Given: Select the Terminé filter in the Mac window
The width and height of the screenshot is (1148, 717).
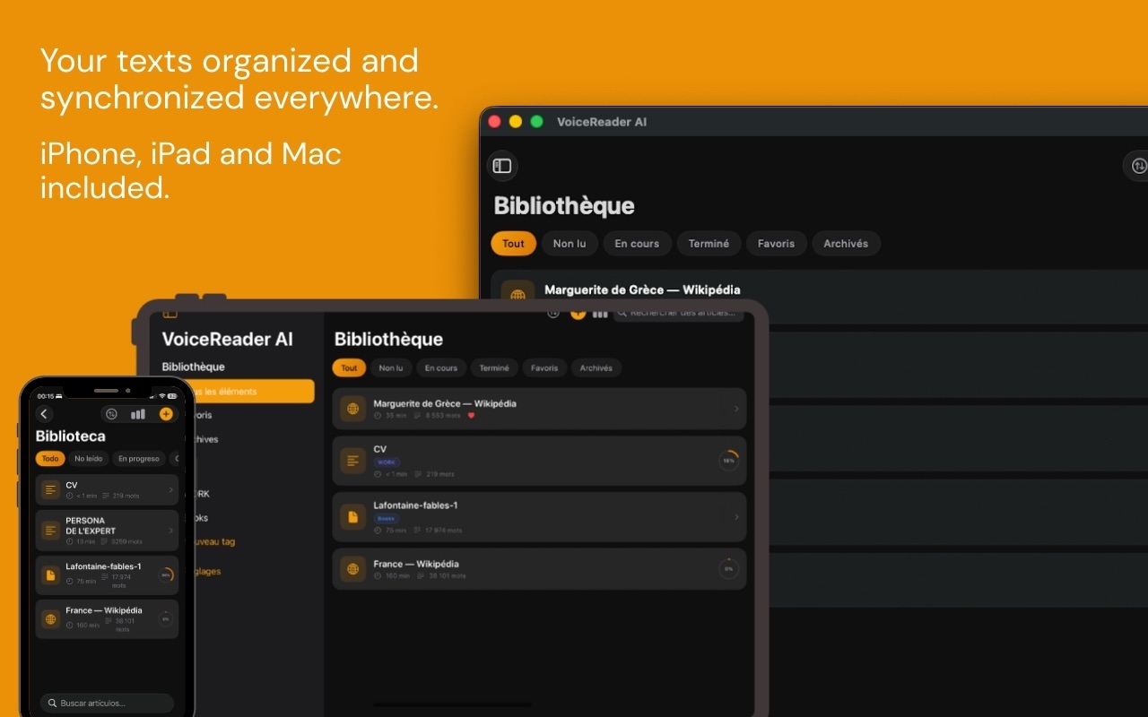Looking at the screenshot, I should coord(709,244).
